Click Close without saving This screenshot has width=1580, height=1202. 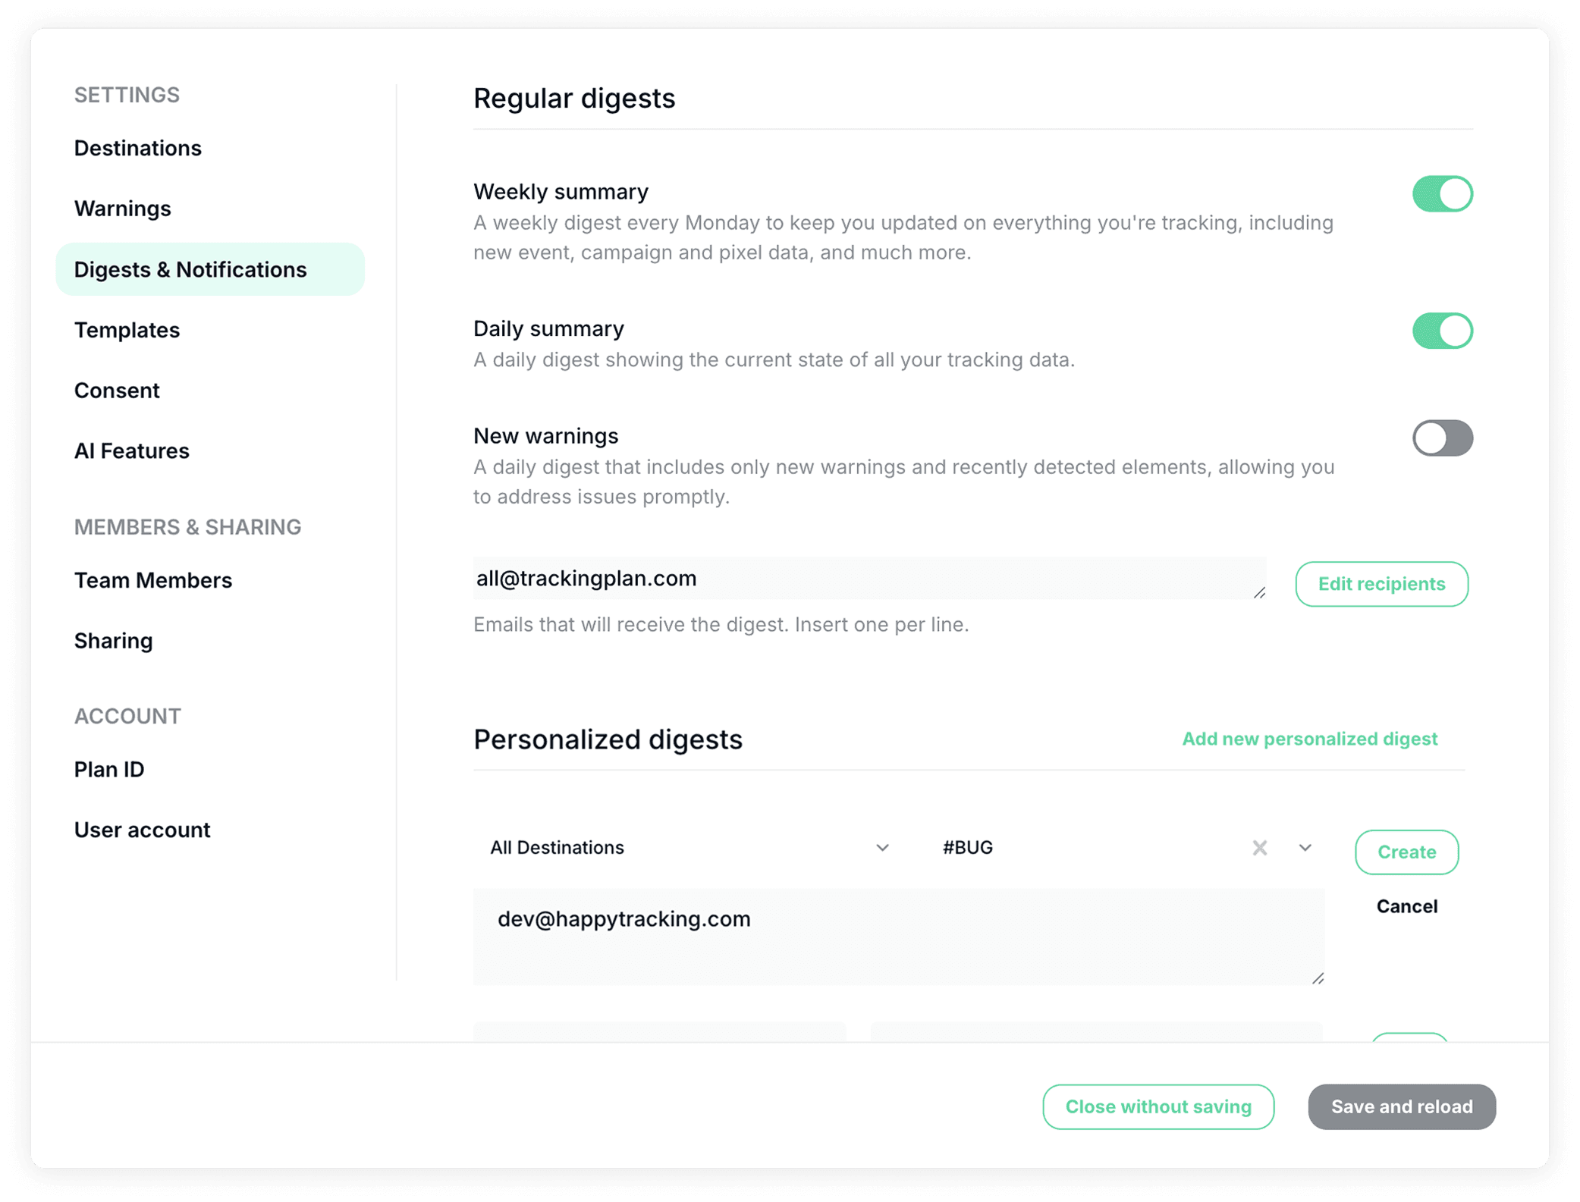pos(1158,1106)
